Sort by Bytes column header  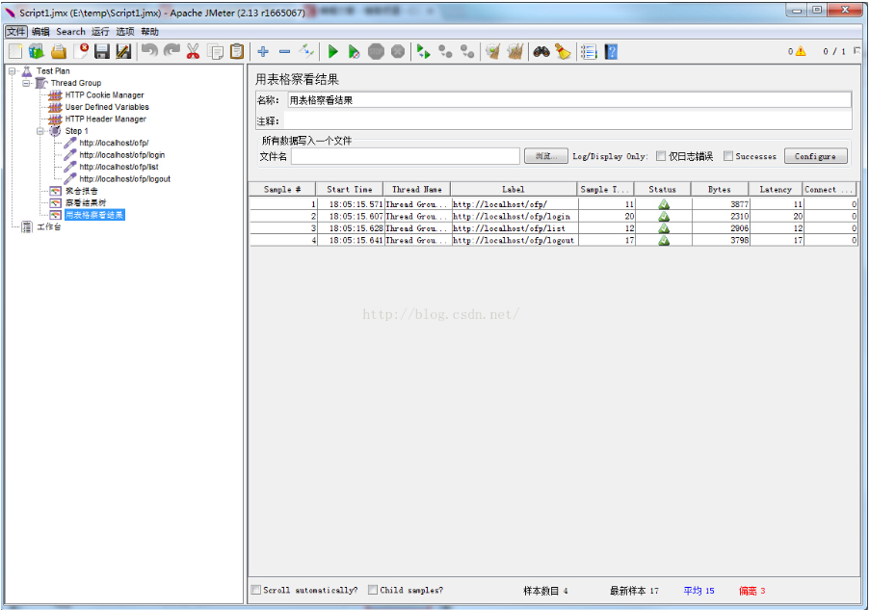pyautogui.click(x=719, y=189)
